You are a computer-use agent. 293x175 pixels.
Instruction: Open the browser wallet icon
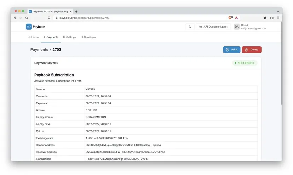[x=272, y=18]
